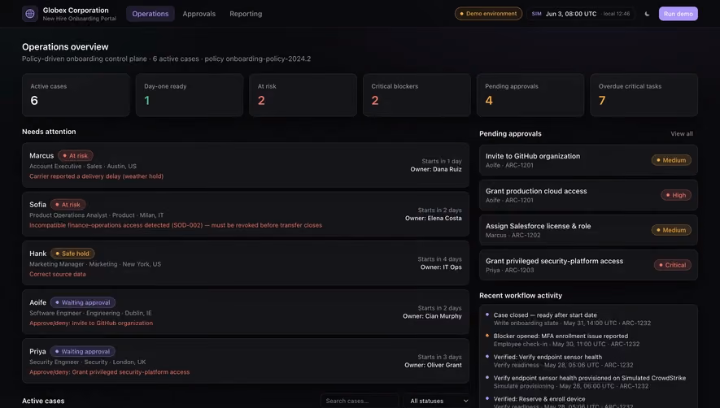720x408 pixels.
Task: Focus the Search cases field
Action: 360,401
